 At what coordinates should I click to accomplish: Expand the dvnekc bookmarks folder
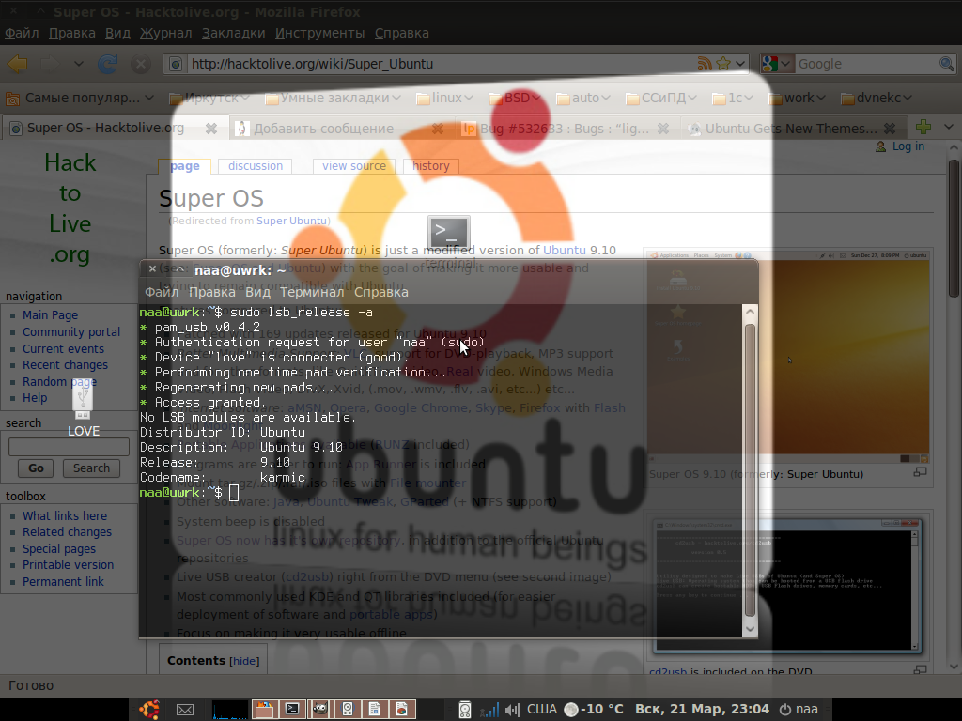click(877, 98)
